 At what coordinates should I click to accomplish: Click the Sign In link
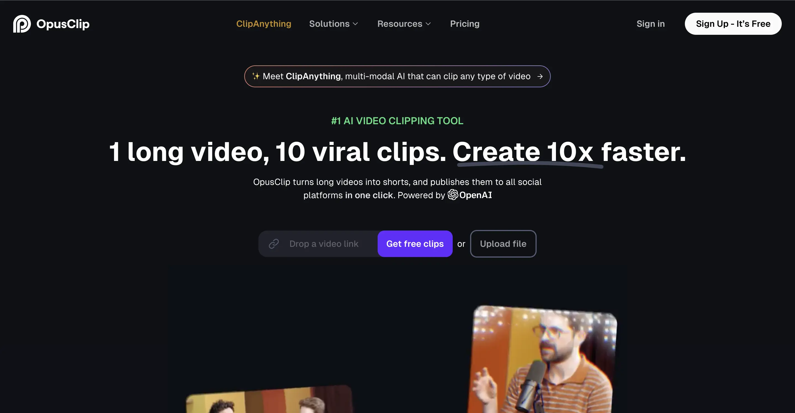click(x=650, y=24)
